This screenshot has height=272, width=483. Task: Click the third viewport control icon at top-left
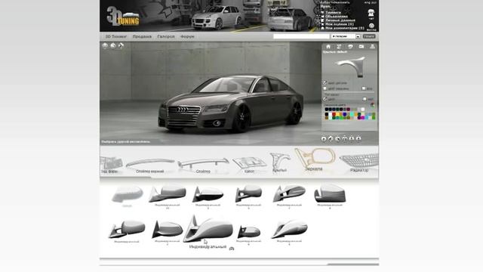(x=121, y=45)
